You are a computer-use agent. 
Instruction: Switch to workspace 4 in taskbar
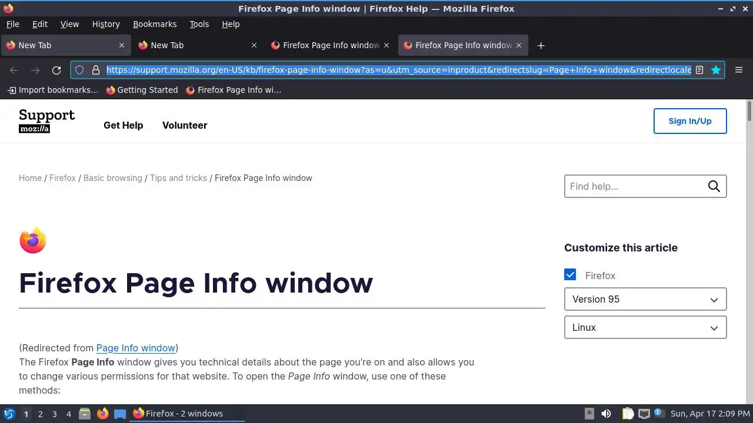(68, 414)
